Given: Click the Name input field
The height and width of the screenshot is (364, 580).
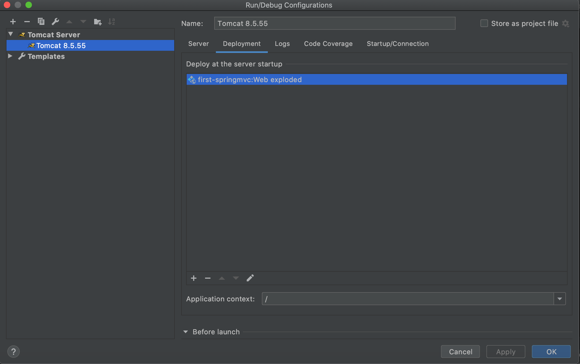Looking at the screenshot, I should pyautogui.click(x=335, y=23).
